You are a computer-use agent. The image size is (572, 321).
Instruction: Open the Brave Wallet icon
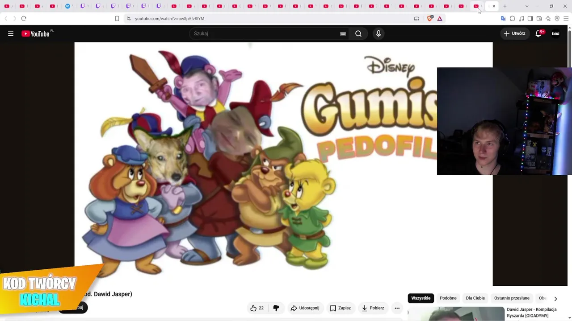coord(539,18)
